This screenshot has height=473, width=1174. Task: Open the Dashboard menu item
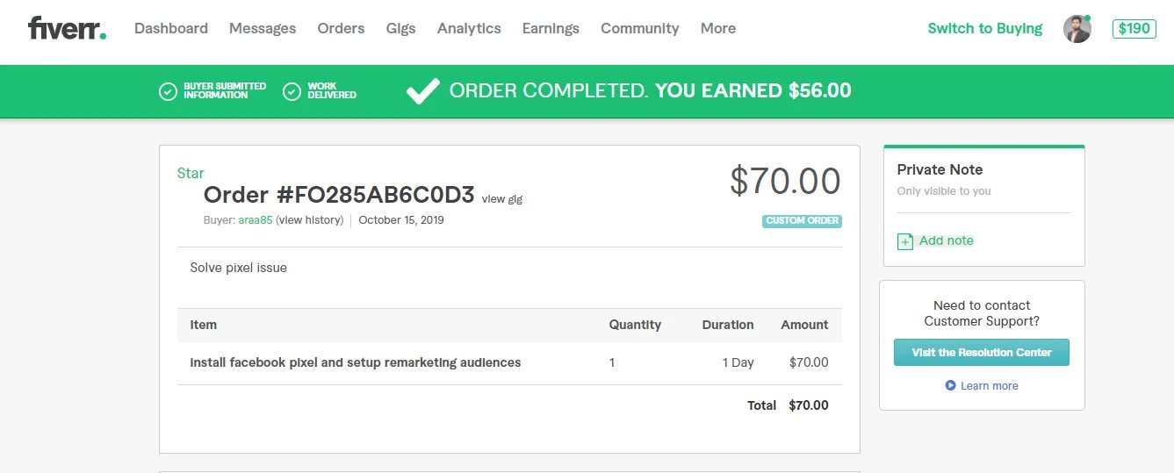click(x=170, y=29)
